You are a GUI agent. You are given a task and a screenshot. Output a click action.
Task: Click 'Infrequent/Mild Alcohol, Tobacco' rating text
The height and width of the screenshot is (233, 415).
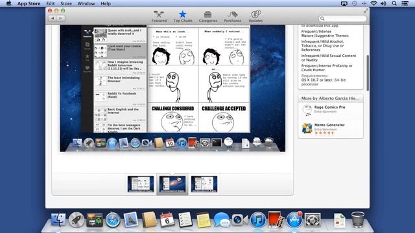click(322, 46)
